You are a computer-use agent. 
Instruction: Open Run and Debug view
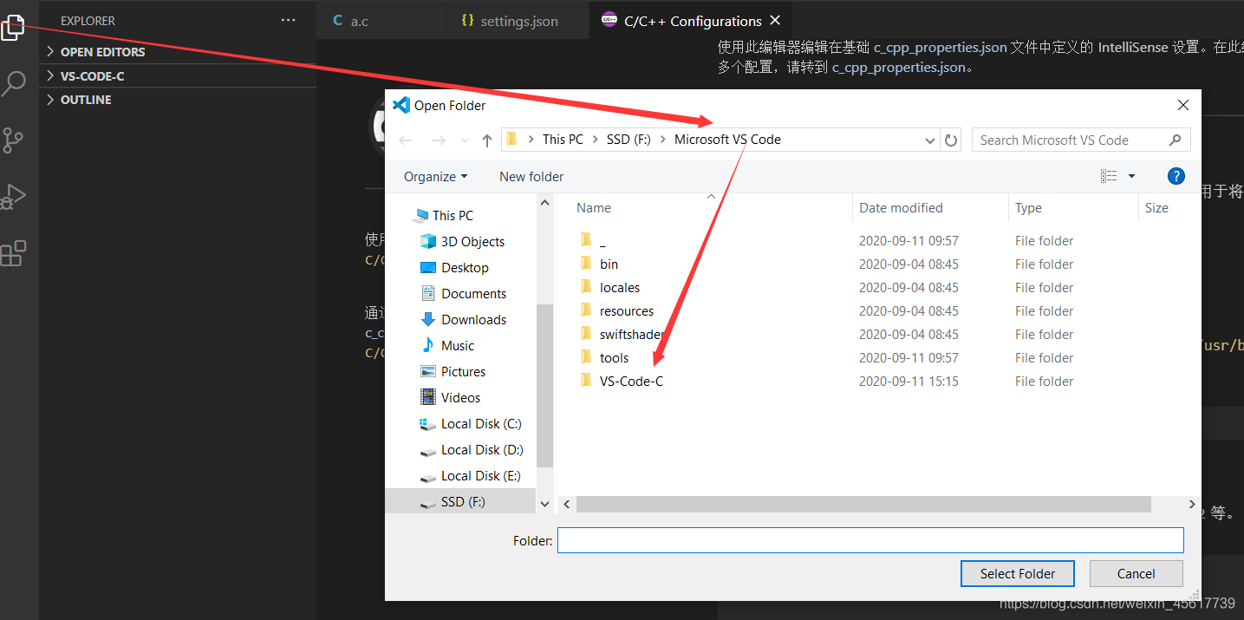coord(13,197)
